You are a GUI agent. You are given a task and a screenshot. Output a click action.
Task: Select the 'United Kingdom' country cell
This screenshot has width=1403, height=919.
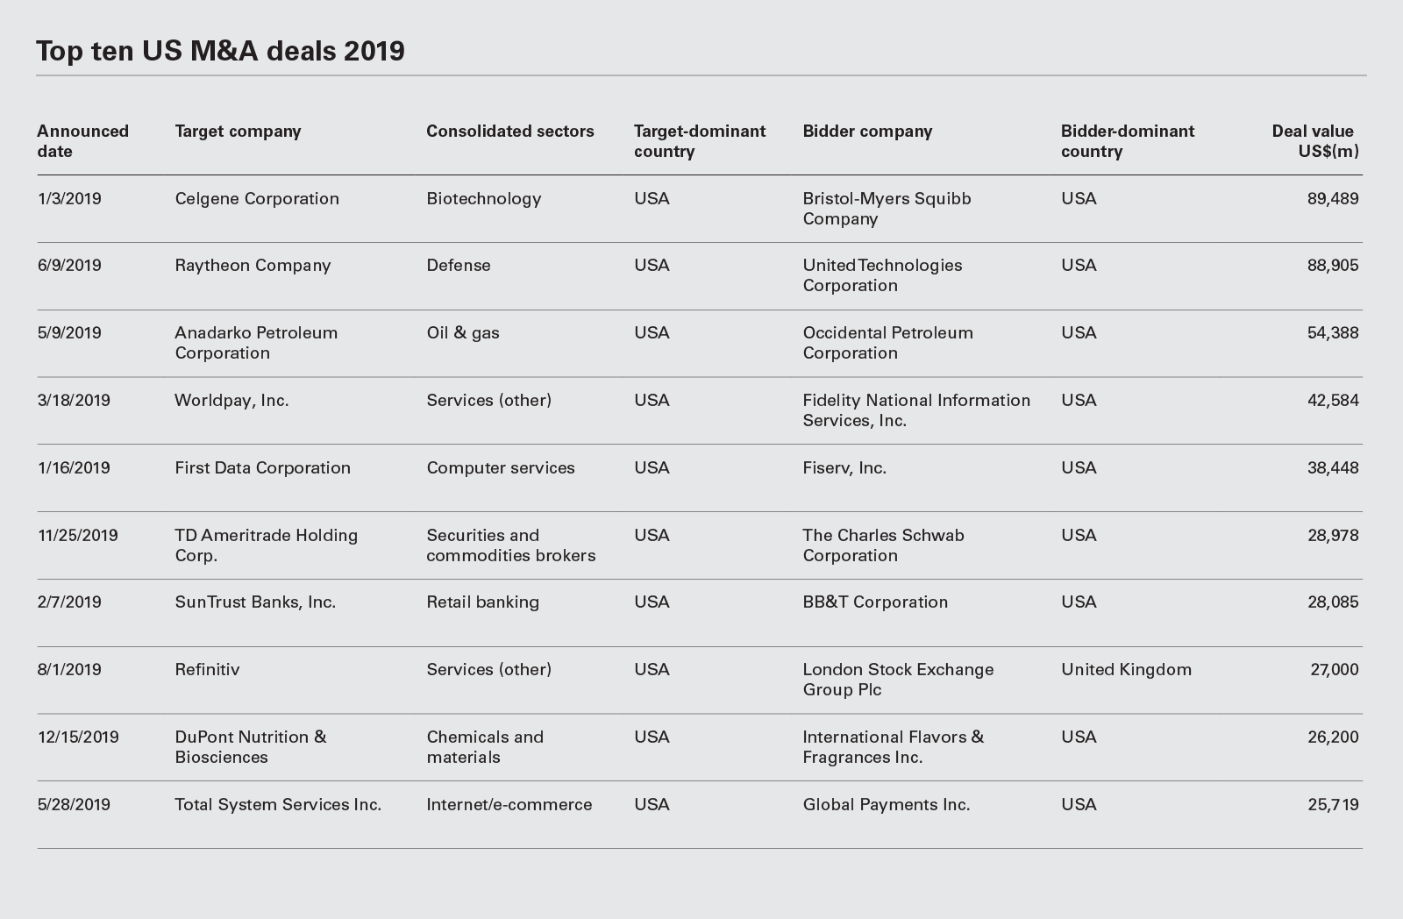1126,670
